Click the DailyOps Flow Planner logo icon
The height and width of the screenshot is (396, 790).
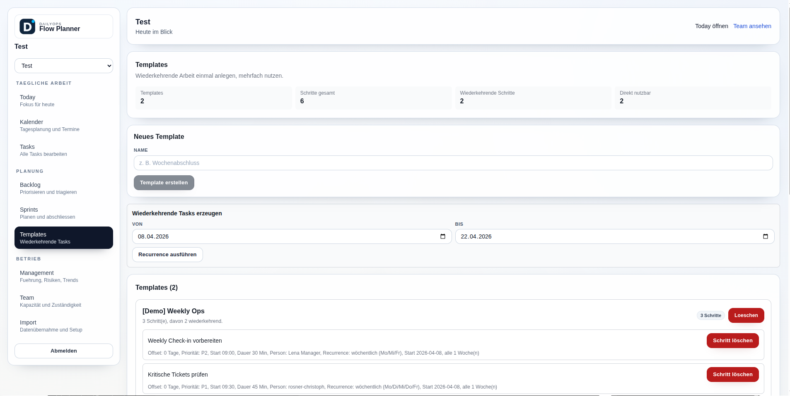click(x=27, y=26)
